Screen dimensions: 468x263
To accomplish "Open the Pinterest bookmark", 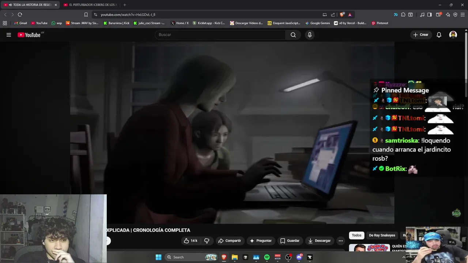I will coord(380,23).
